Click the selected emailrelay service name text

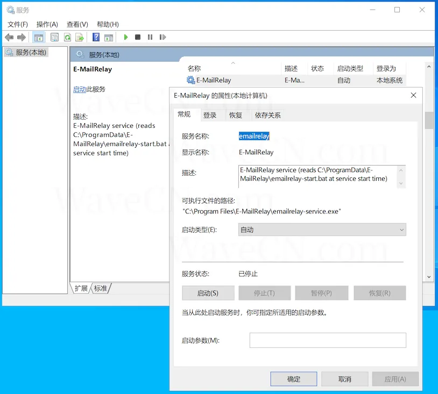coord(254,136)
